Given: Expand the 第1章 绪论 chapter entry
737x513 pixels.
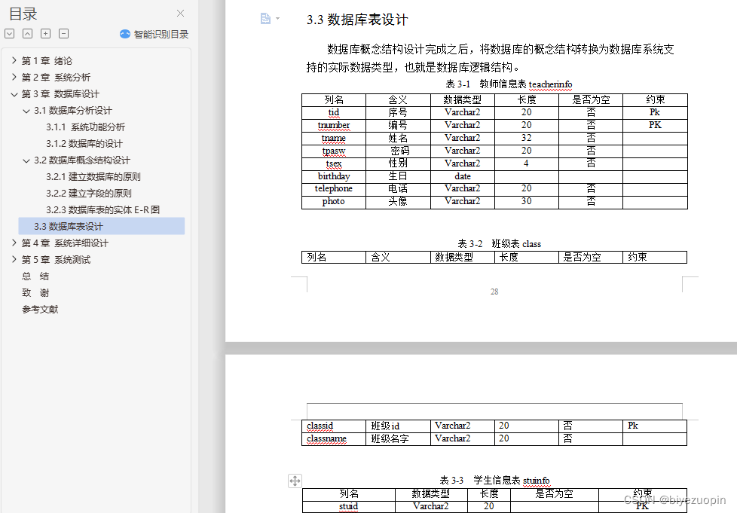Looking at the screenshot, I should (x=15, y=60).
